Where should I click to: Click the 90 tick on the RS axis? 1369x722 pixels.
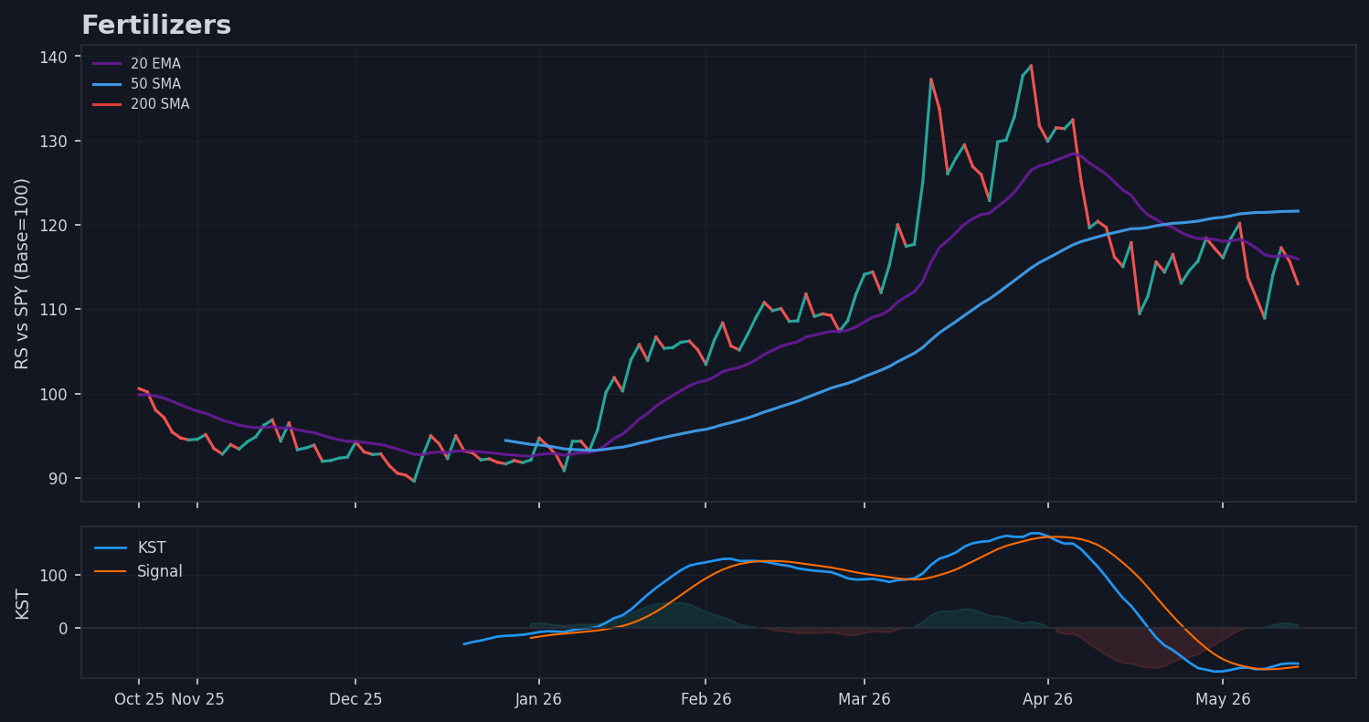point(58,478)
